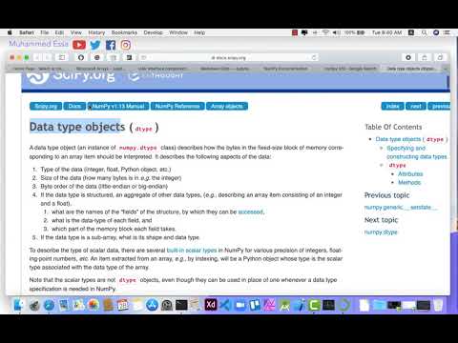Open the Attributes contents link
This screenshot has width=458, height=343.
[x=410, y=173]
